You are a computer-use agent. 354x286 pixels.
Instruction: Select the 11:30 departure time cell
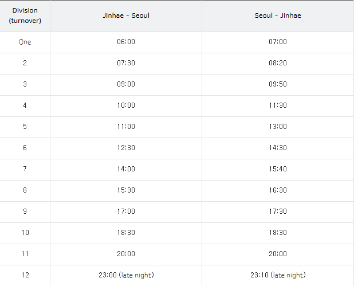tap(278, 105)
